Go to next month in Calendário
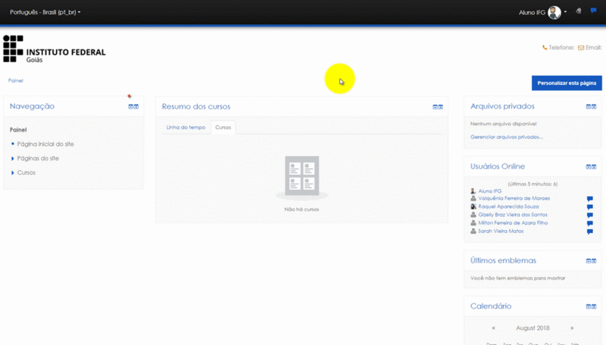This screenshot has width=606, height=345. tap(572, 328)
